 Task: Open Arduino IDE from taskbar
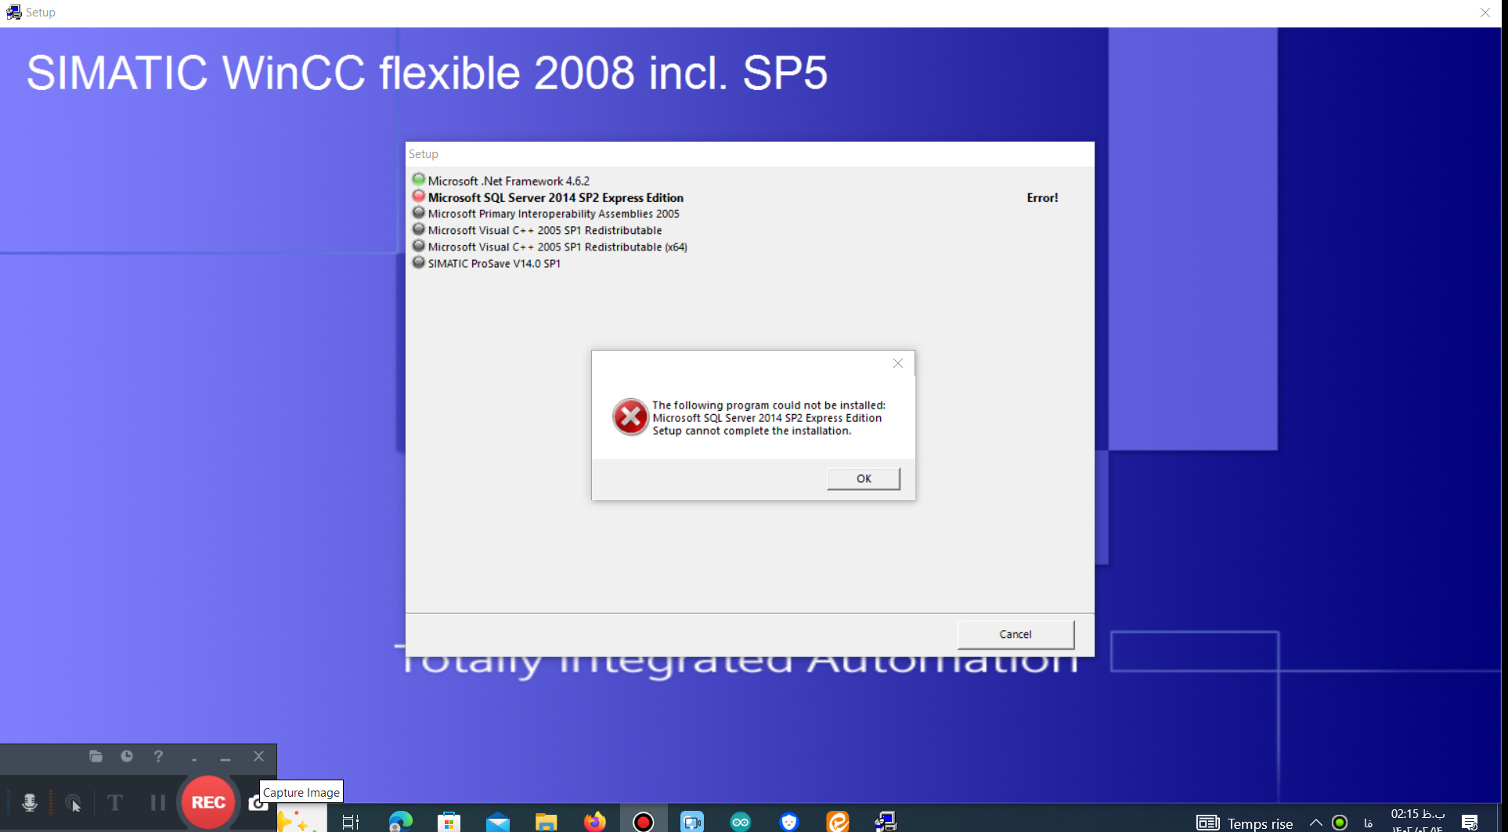point(741,822)
